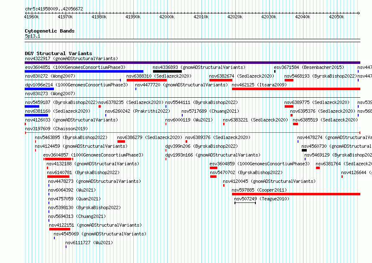Select dgv1096e214 variant label
Image resolution: width=372 pixels, height=263 pixels.
76,85
